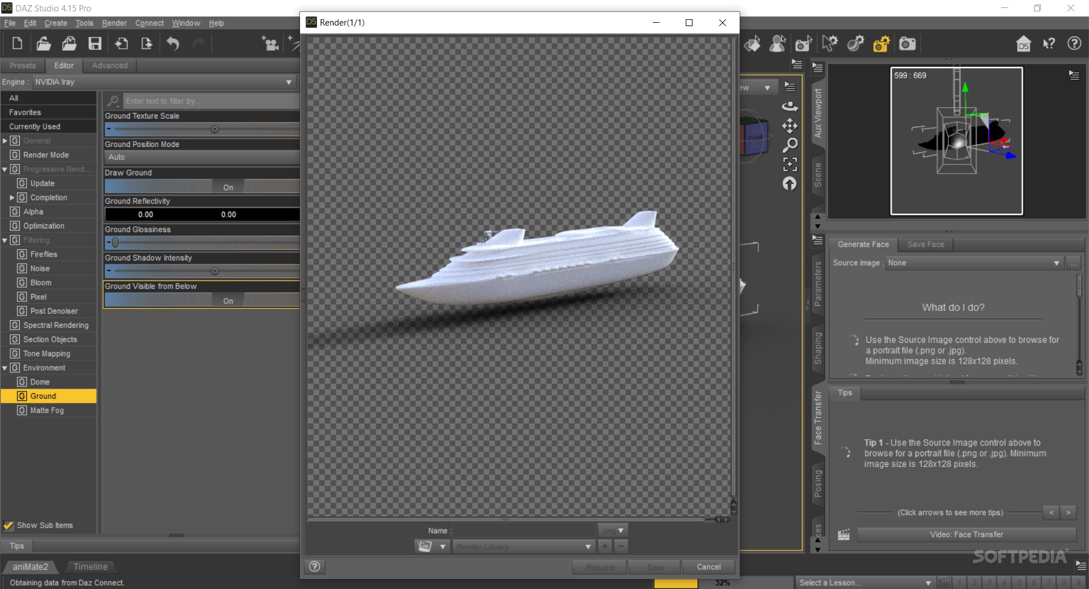Click the Video: Face Transfer button
Screen dimensions: 1089x589
point(966,535)
